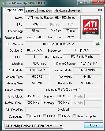Open the graphics card selection dropdown
The height and width of the screenshot is (131, 105).
34,126
